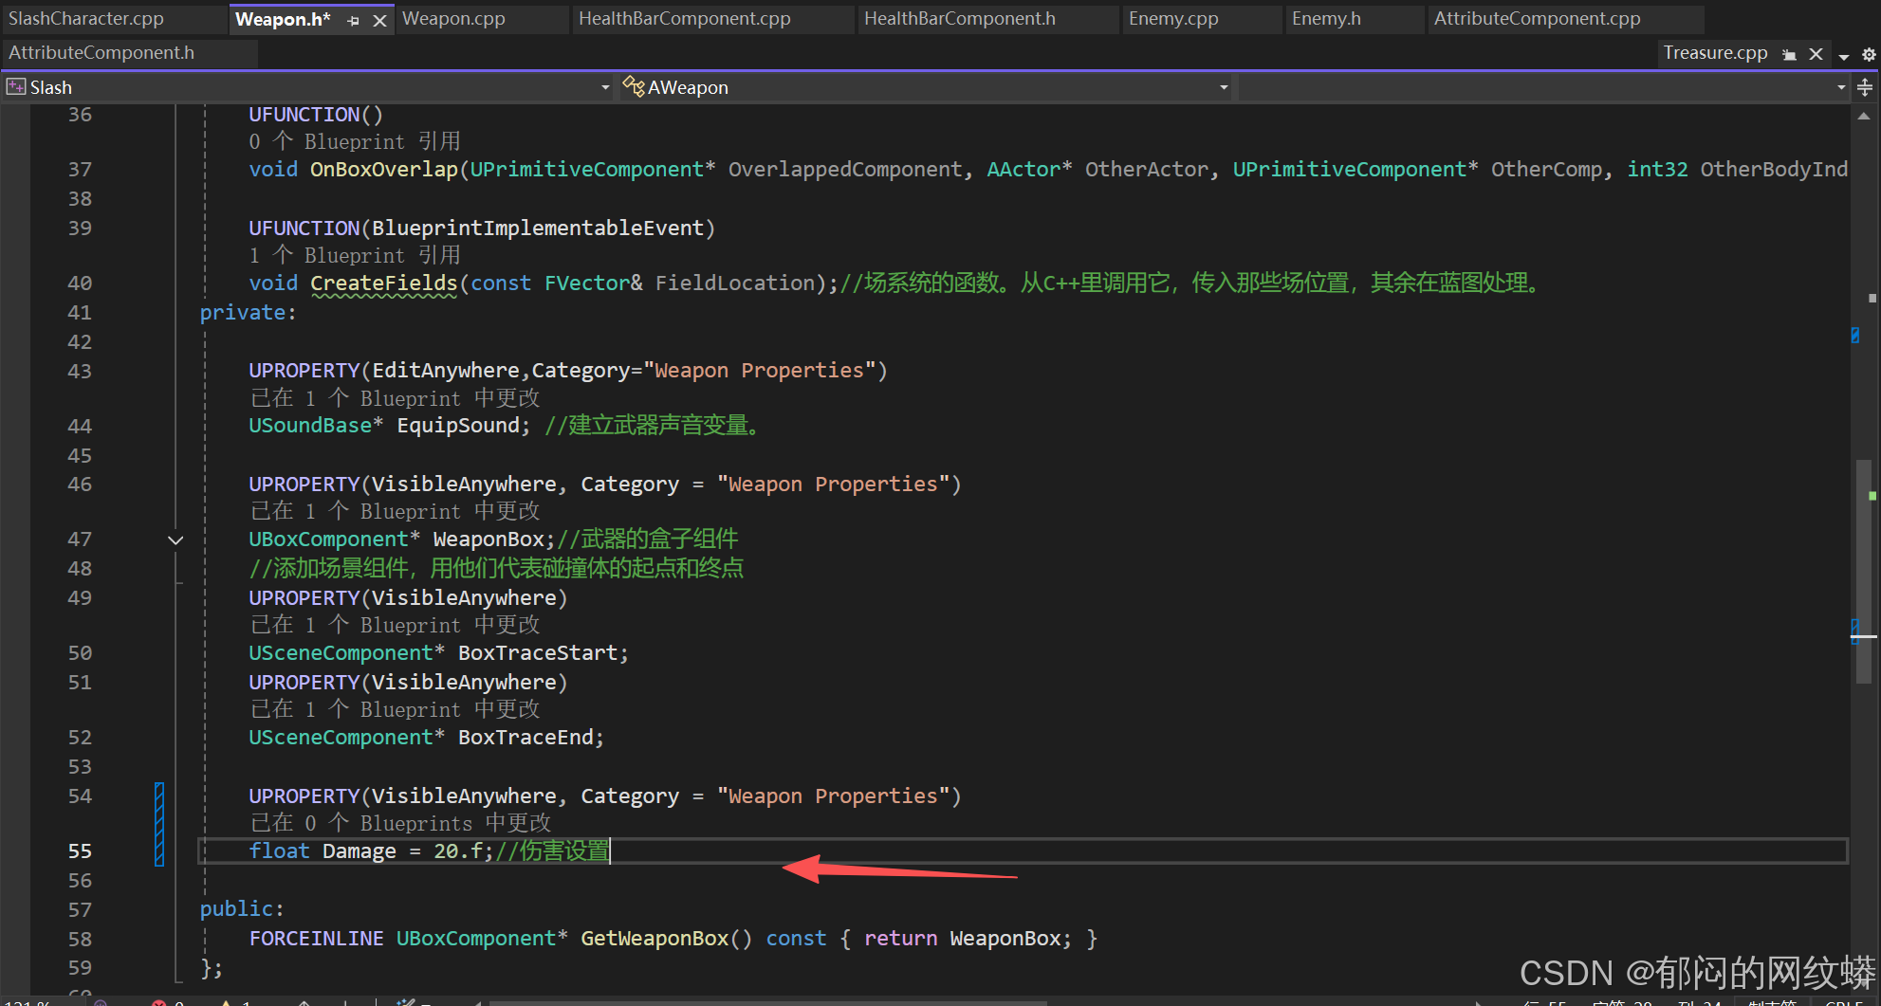Open Blueprint changes CodeLens above EquipSound

pos(395,399)
